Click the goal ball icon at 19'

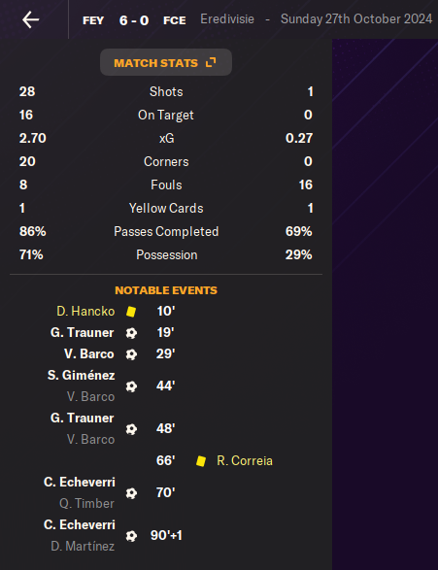[x=131, y=333]
